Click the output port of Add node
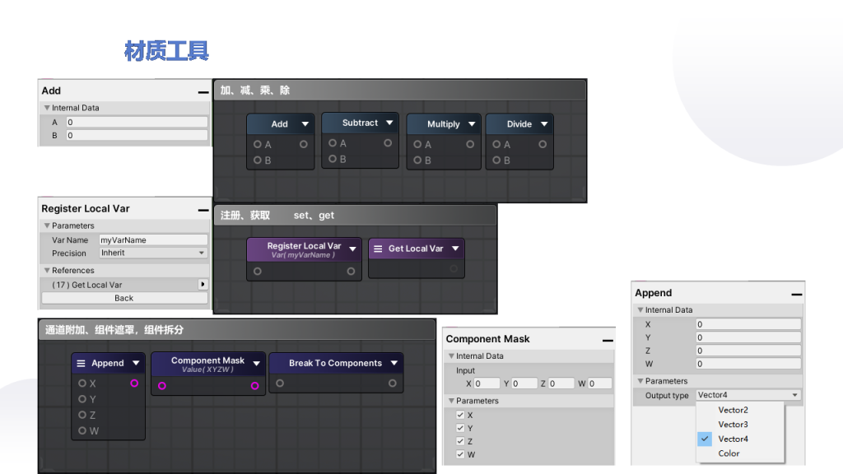Image resolution: width=843 pixels, height=474 pixels. click(304, 144)
